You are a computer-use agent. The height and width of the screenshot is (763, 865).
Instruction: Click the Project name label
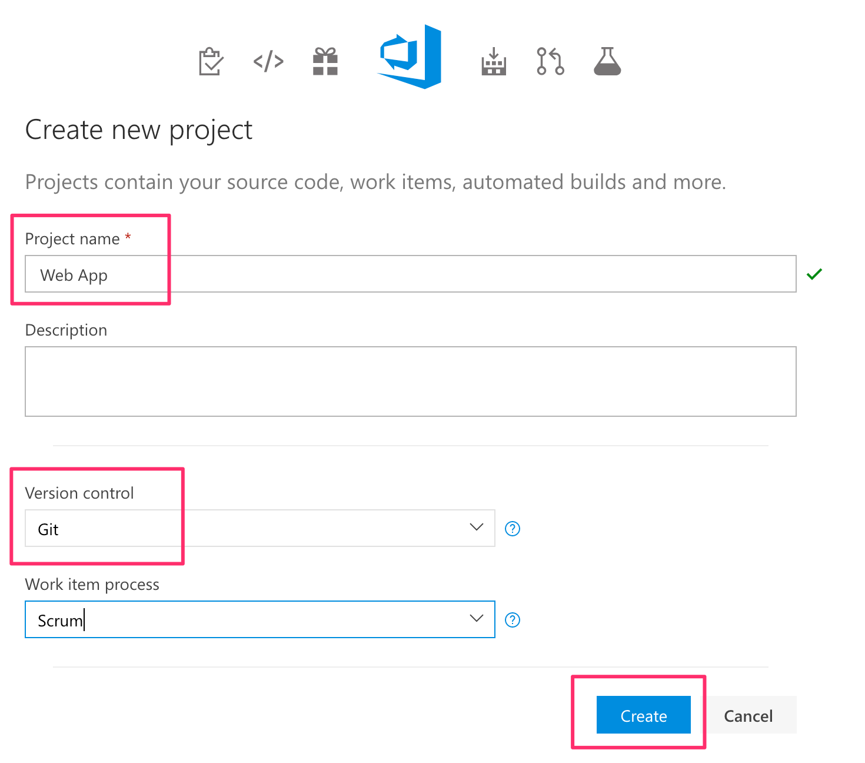coord(72,239)
